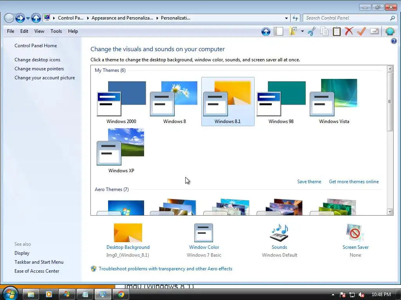The image size is (401, 300).
Task: Expand the arrow before the Personalization breadcrumb
Action: [157, 18]
